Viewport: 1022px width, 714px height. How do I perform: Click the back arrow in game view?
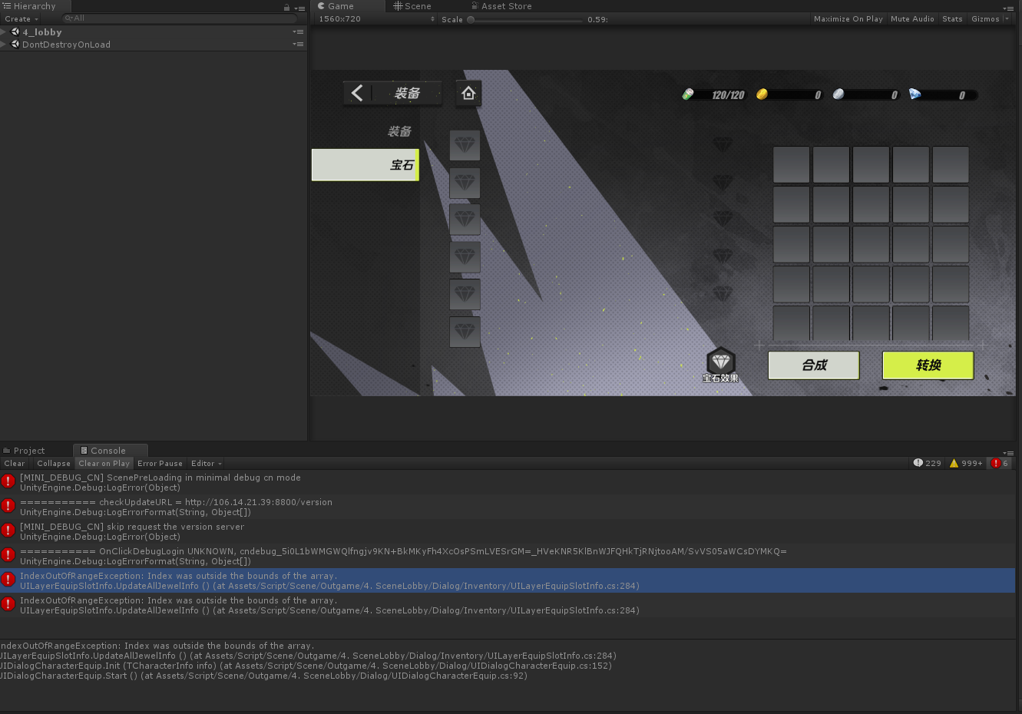[357, 93]
